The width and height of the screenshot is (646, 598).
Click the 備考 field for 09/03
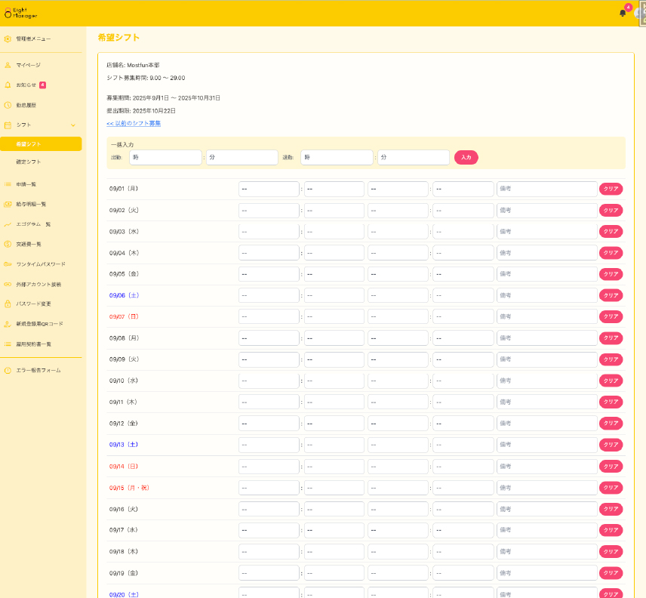tap(546, 232)
